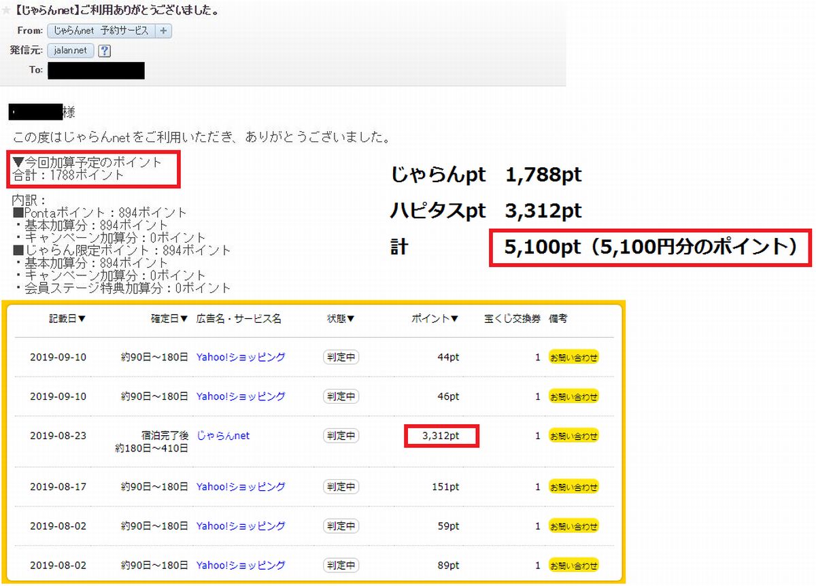Click お問い合わせ button in the 151pt row
The width and height of the screenshot is (816, 586).
574,487
